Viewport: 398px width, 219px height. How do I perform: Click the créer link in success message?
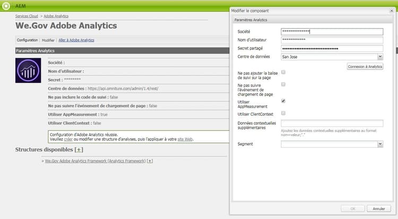tap(68, 139)
